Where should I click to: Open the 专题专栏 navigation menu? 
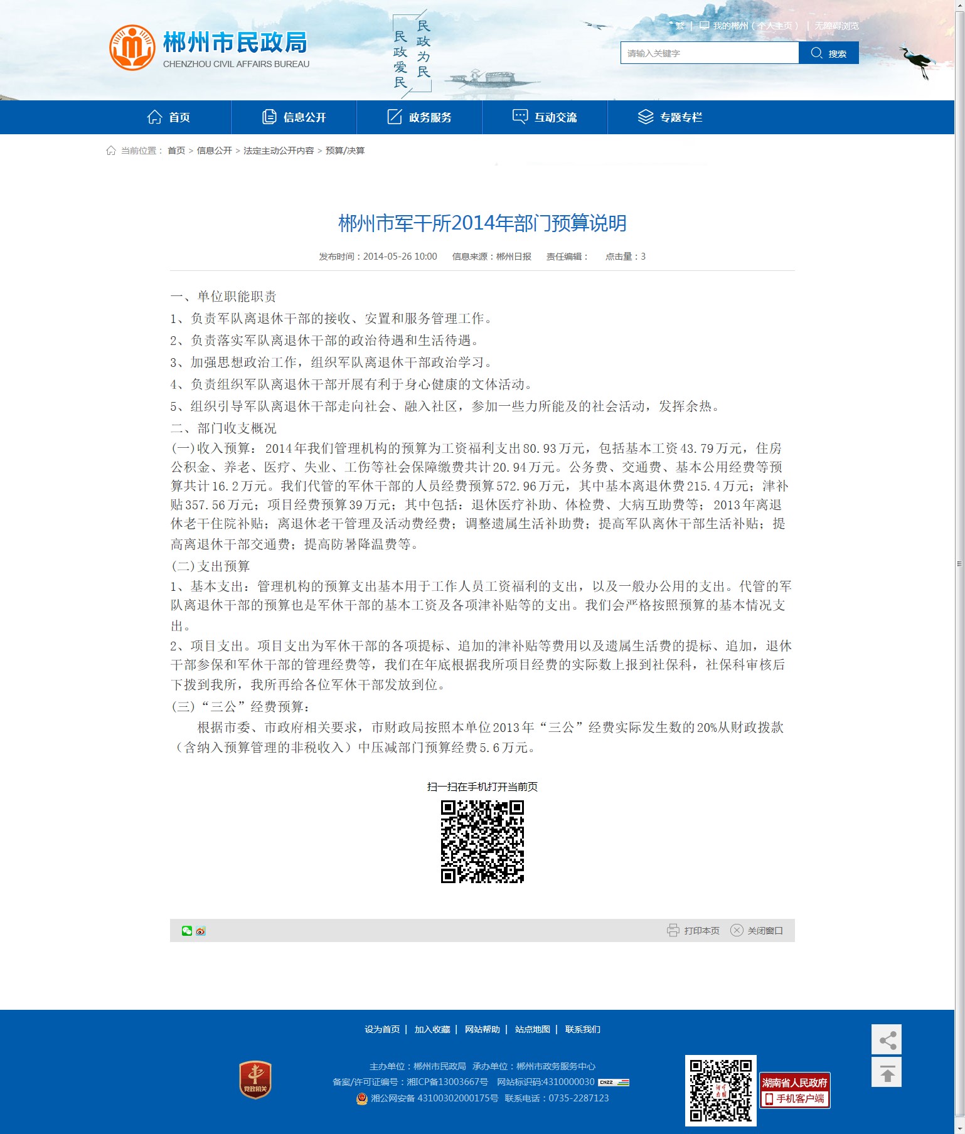(671, 117)
